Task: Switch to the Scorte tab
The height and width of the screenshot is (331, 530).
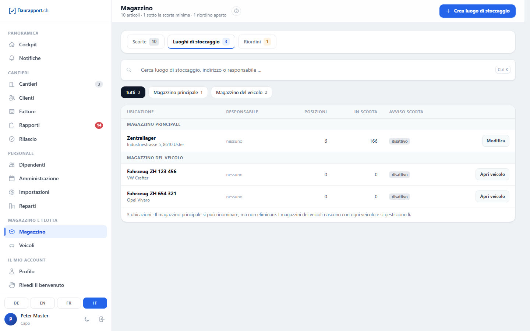Action: pyautogui.click(x=145, y=42)
